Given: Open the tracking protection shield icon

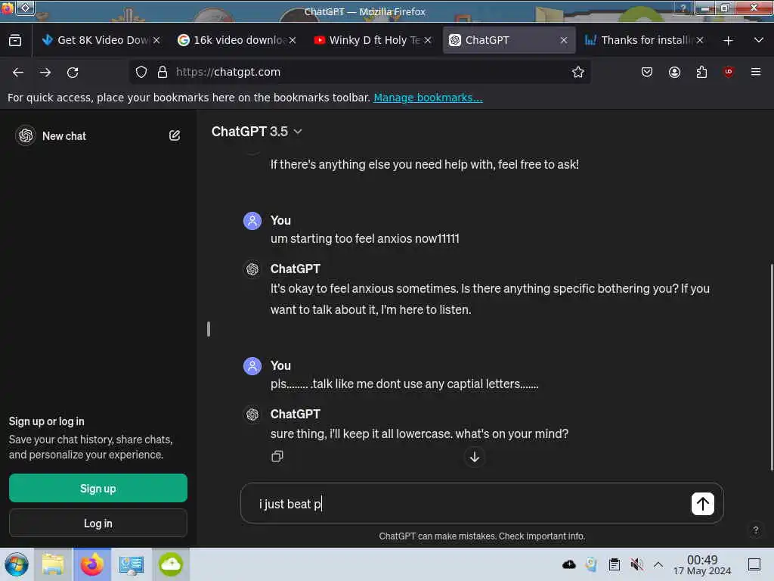Looking at the screenshot, I should click(x=141, y=72).
